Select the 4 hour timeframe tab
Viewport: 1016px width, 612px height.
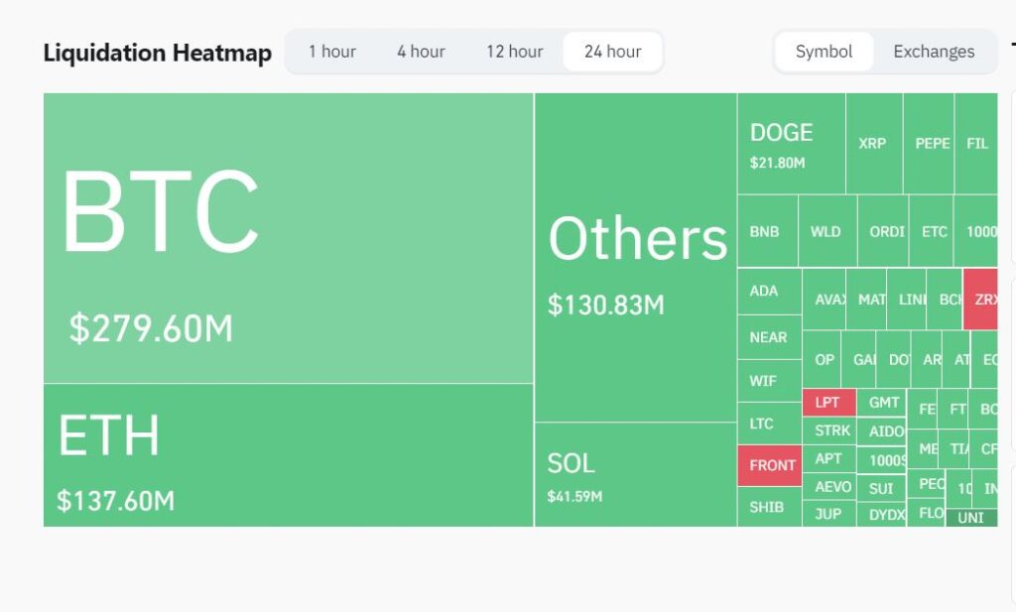421,52
